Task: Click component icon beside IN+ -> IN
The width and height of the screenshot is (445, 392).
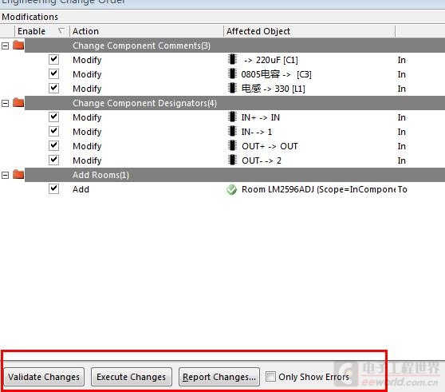Action: click(x=232, y=117)
